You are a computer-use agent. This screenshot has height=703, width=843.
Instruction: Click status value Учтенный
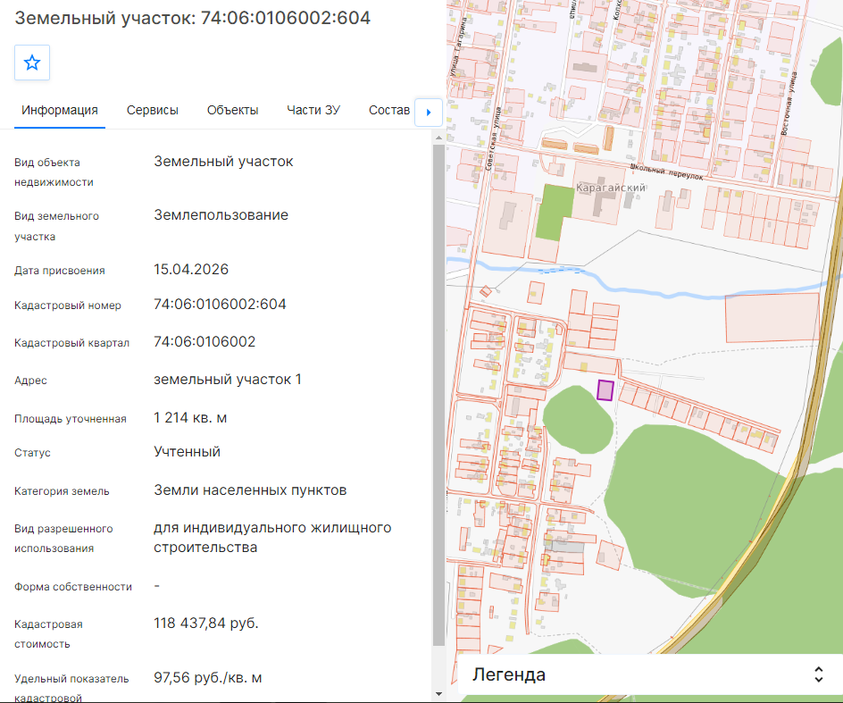coord(188,452)
